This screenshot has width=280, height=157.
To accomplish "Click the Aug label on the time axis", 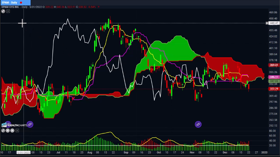I will pos(90,153).
